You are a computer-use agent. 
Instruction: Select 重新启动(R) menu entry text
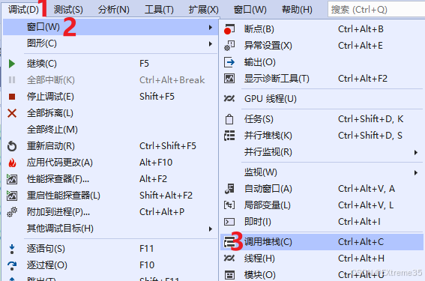pyautogui.click(x=51, y=146)
